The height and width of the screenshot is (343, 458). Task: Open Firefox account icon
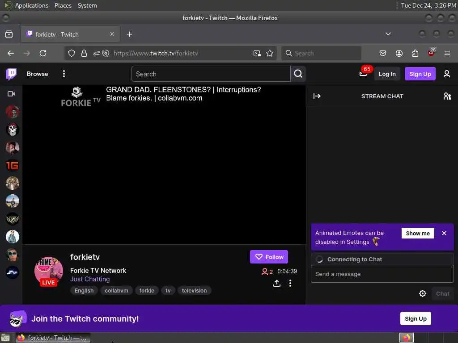pos(399,53)
